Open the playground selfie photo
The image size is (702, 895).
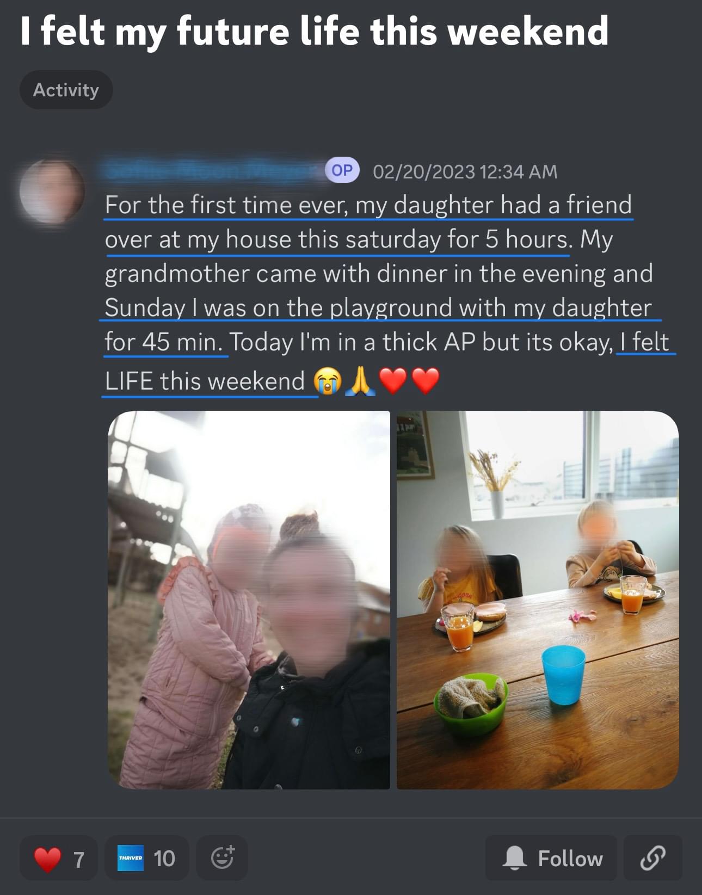[x=249, y=600]
